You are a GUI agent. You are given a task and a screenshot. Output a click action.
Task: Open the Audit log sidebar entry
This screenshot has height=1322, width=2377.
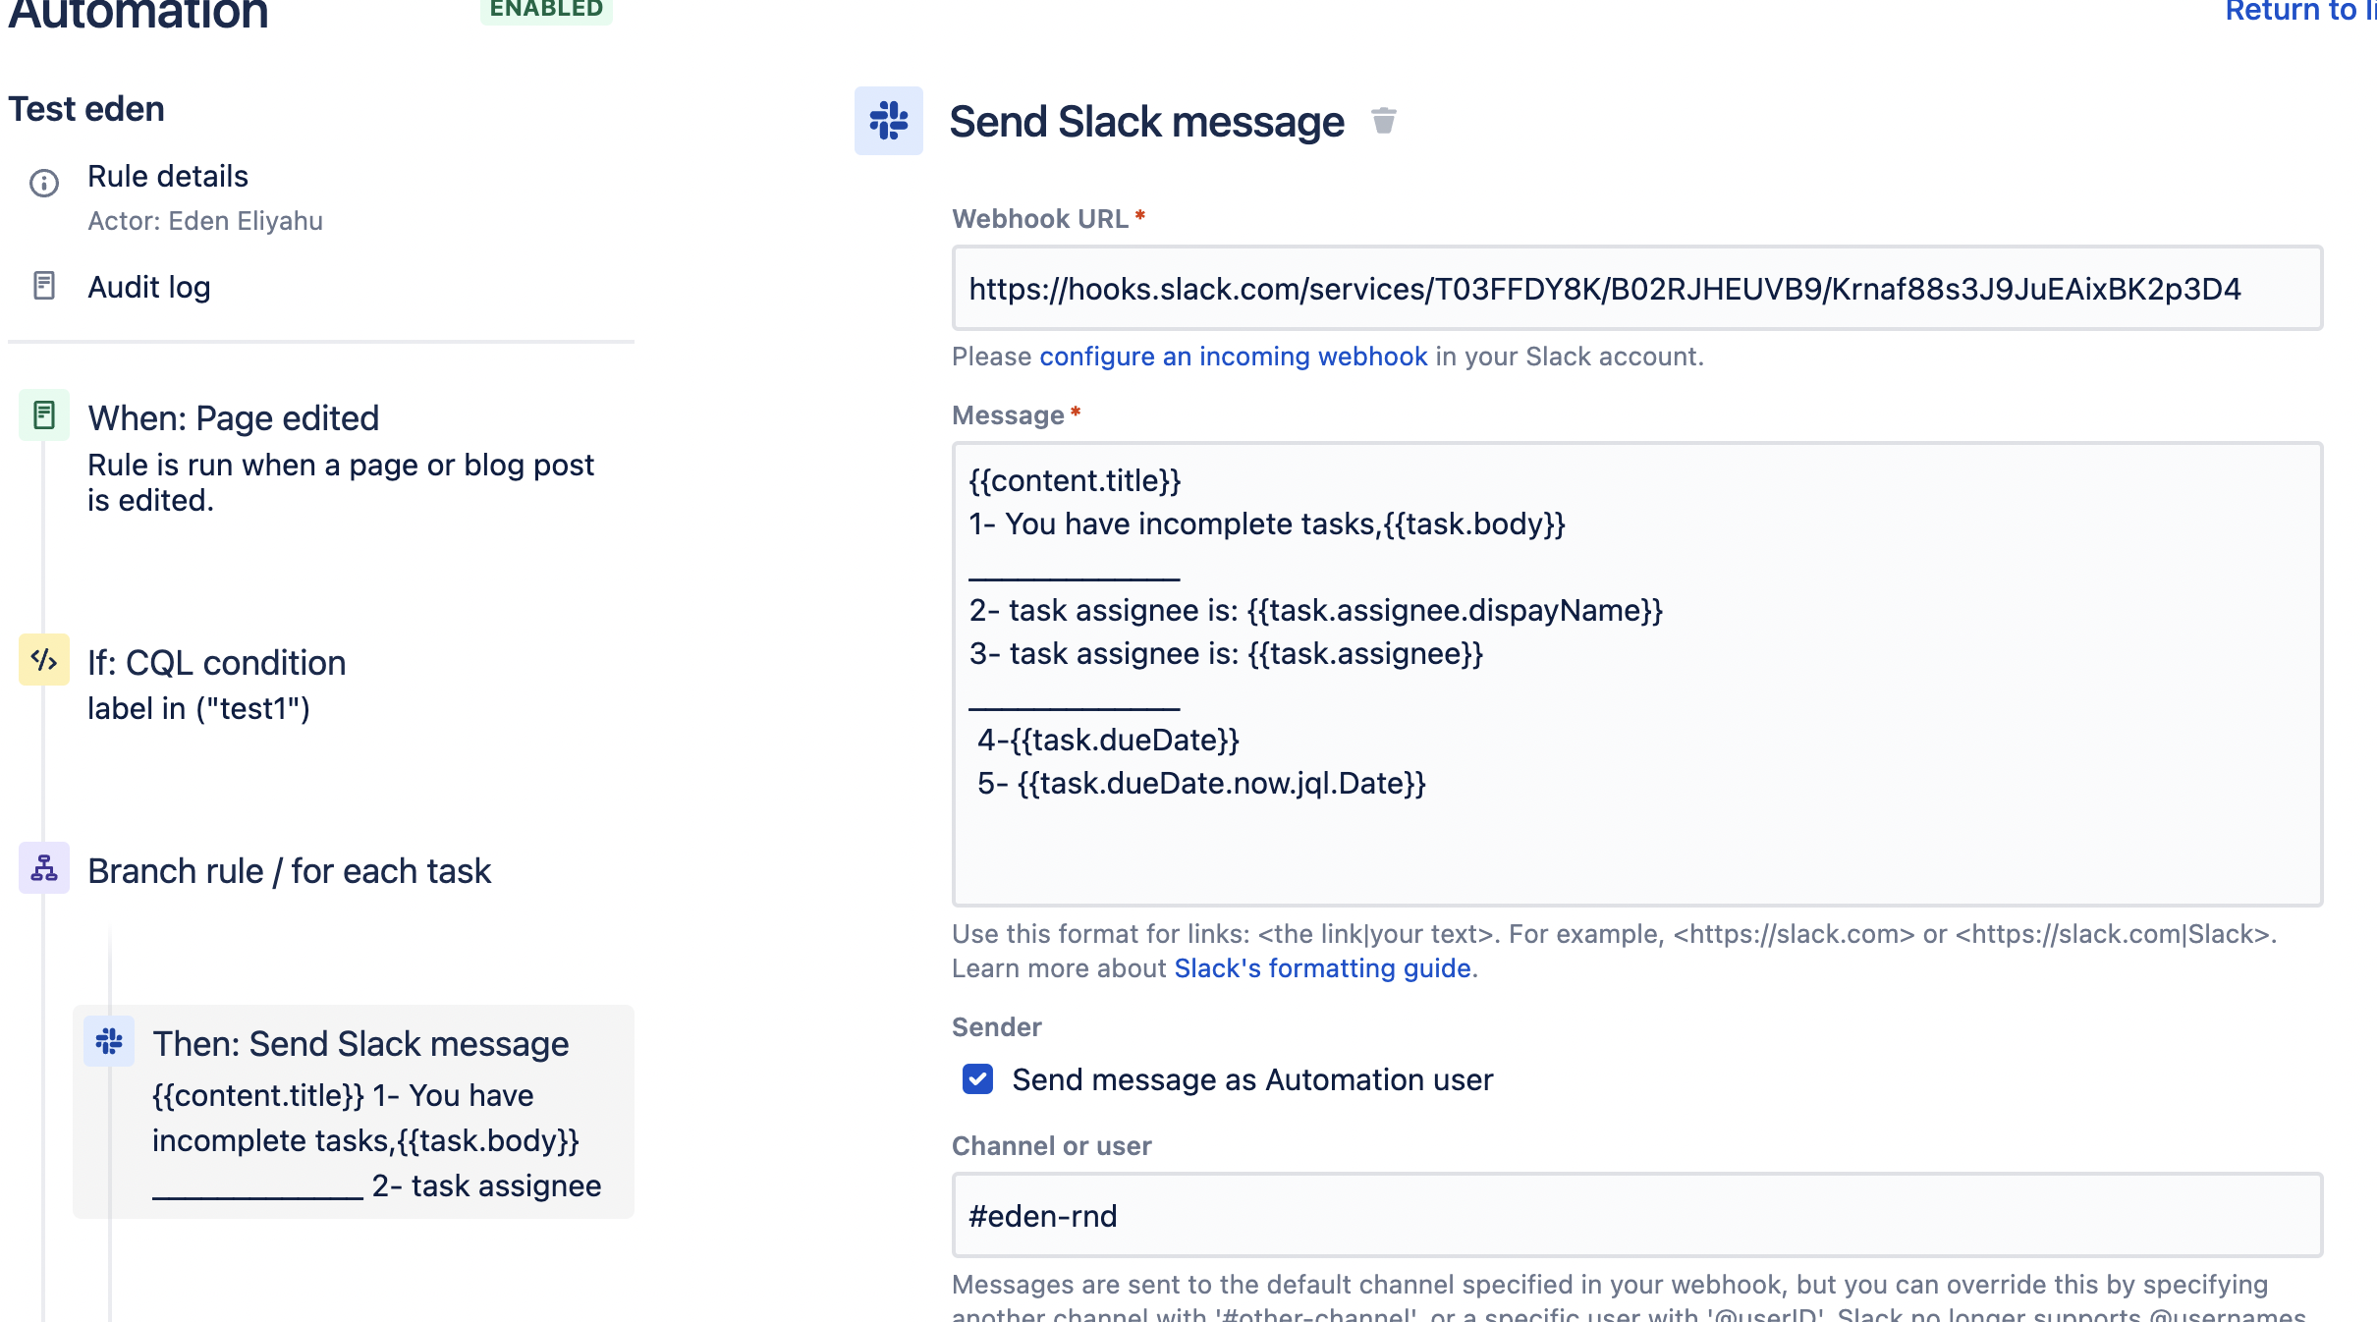point(149,286)
